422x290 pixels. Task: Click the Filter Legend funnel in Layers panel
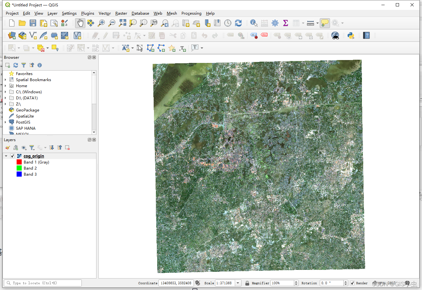pyautogui.click(x=32, y=148)
